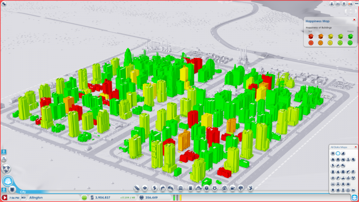Open the Fire helmet menu

coord(198,188)
